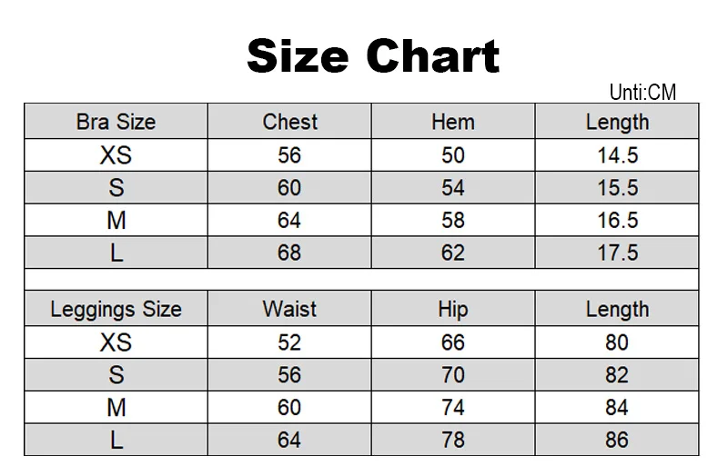Select leggings length value 86
Screen dimensions: 728x476
point(617,440)
